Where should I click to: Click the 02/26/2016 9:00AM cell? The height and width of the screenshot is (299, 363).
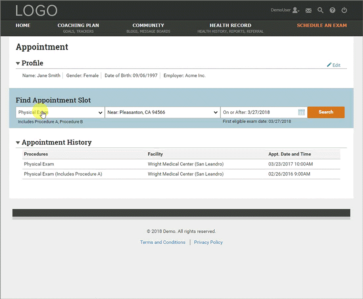289,174
